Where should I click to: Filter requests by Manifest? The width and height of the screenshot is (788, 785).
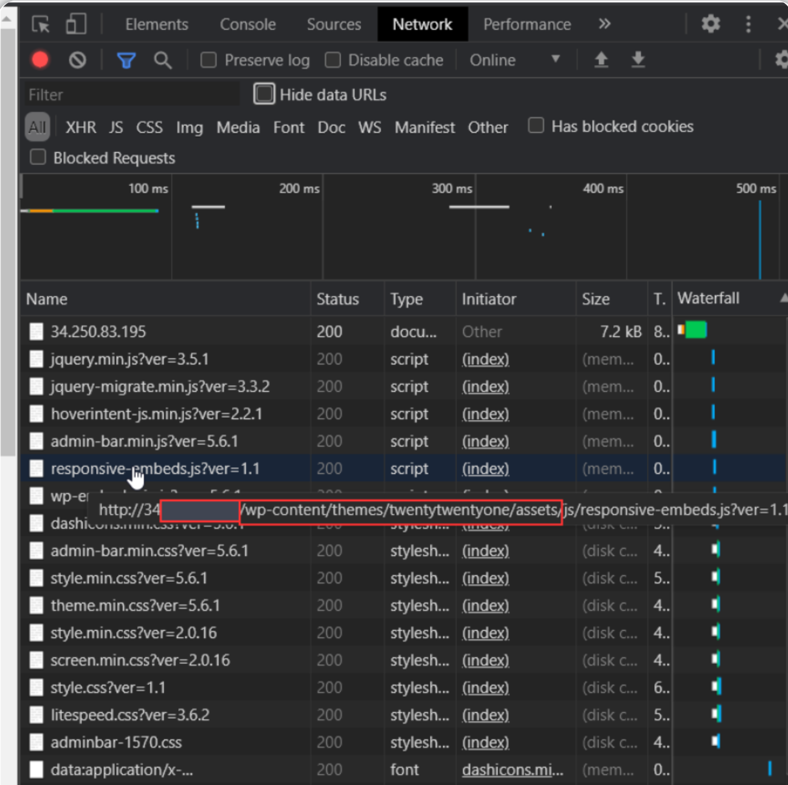424,127
